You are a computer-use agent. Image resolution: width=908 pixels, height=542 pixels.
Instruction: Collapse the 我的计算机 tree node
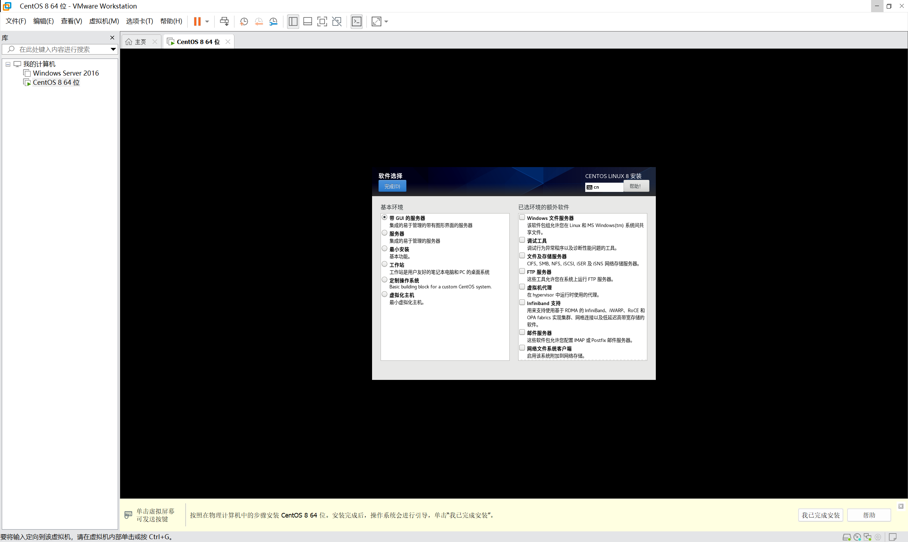(x=8, y=64)
